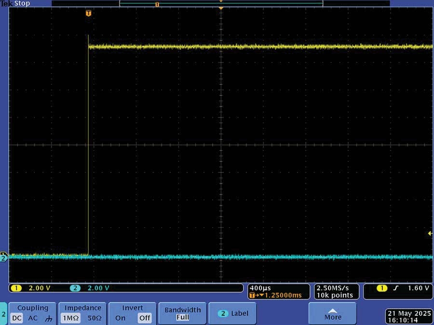Click the orange trigger position T marker
This screenshot has width=434, height=325.
click(x=88, y=13)
